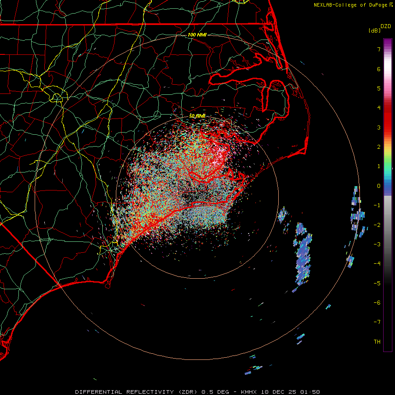The height and width of the screenshot is (395, 395).
Task: Click the [dB] units label
Action: point(375,30)
